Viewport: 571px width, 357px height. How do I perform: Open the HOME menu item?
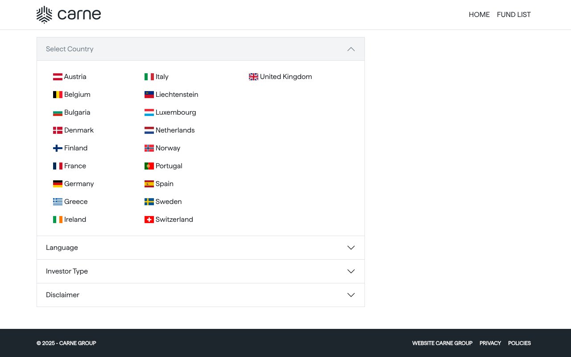[479, 14]
